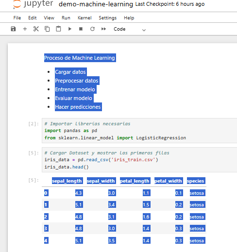The height and width of the screenshot is (252, 237).
Task: Click the read_csv code cell
Action: click(139, 160)
